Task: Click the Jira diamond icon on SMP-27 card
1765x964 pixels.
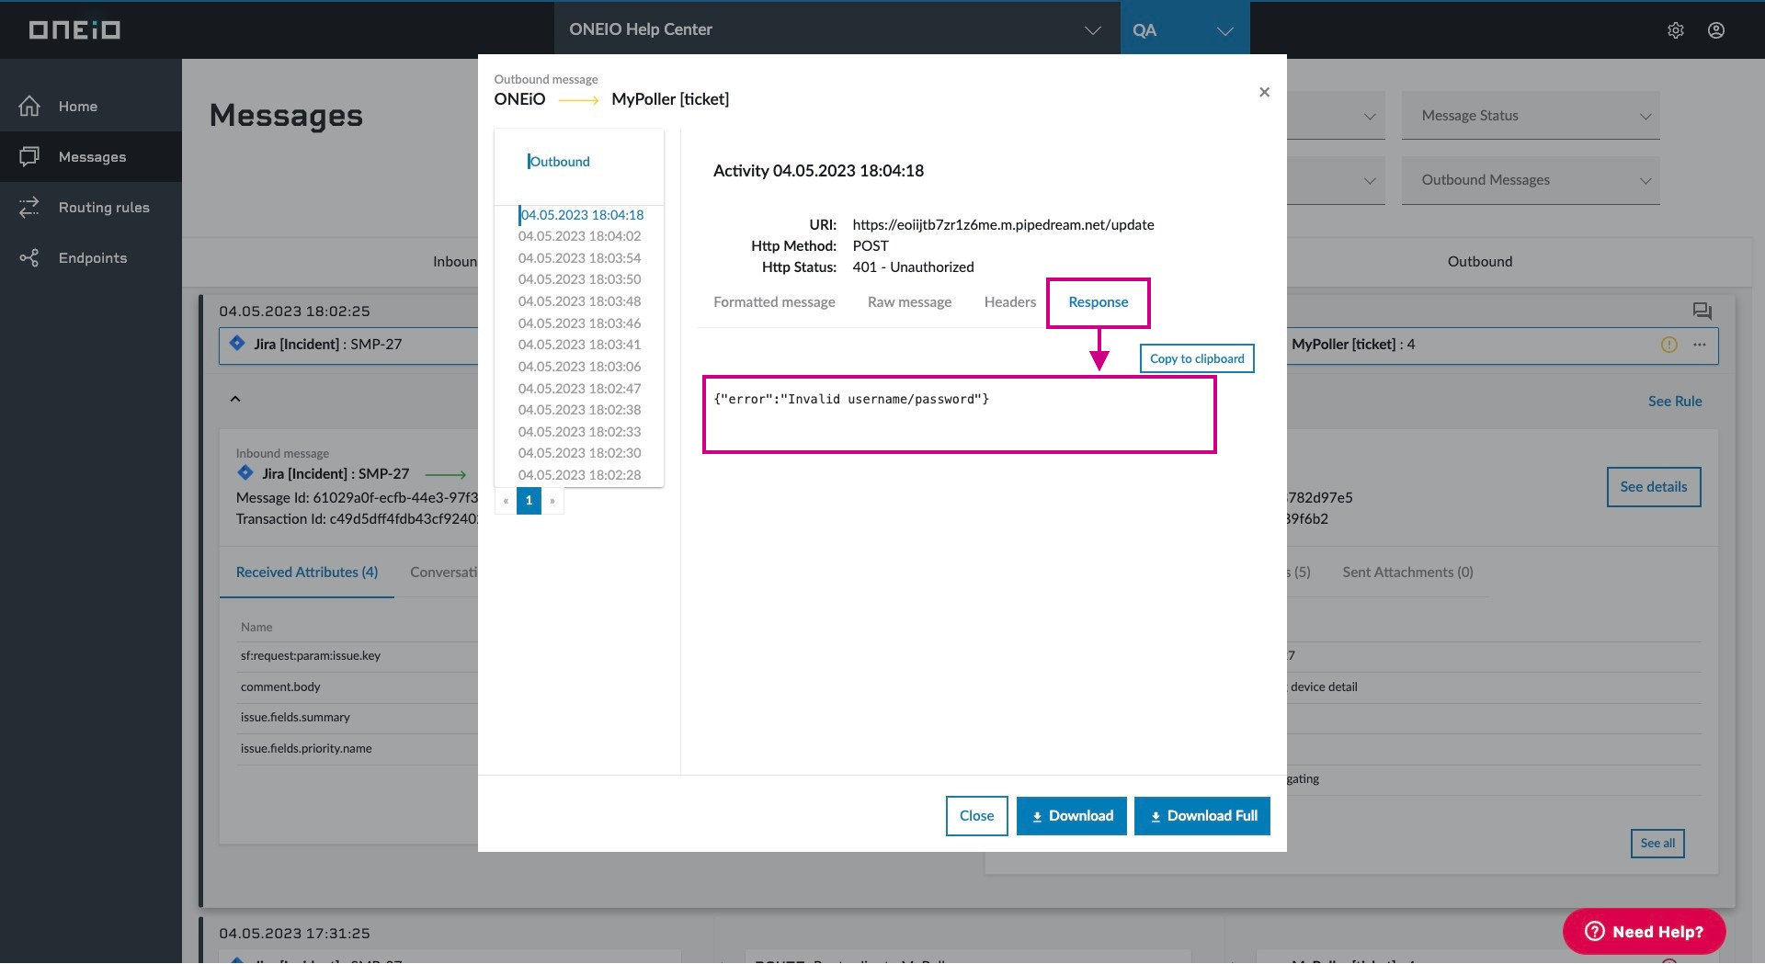Action: pyautogui.click(x=237, y=344)
